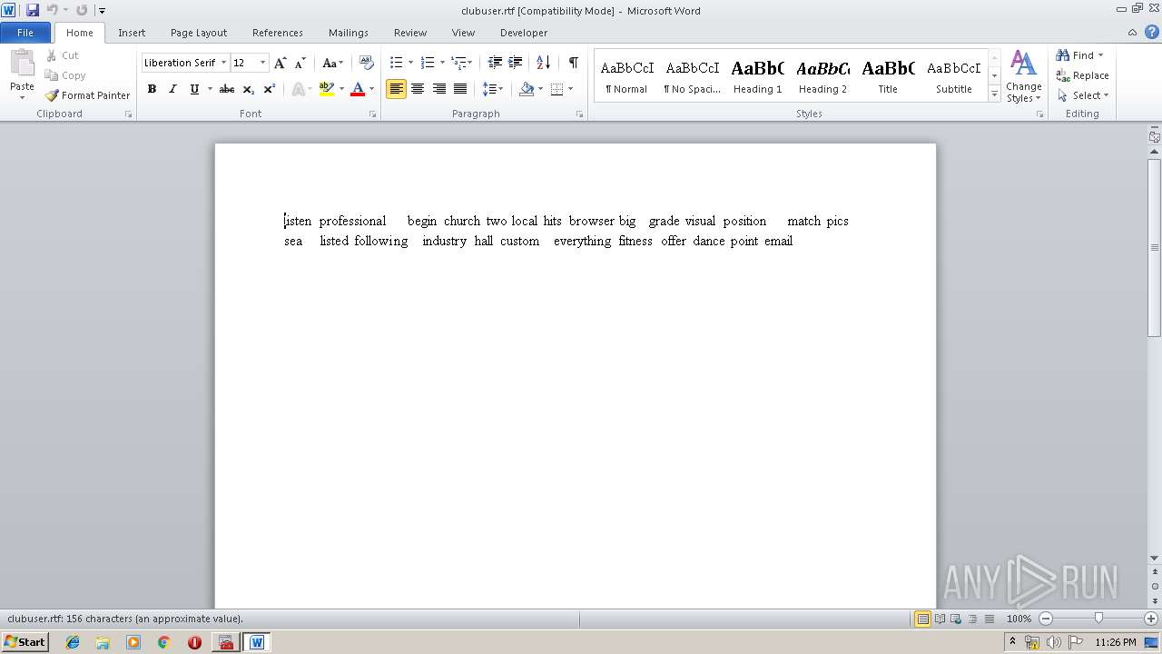1162x654 pixels.
Task: Click the Paste clipboard icon
Action: pos(22,64)
